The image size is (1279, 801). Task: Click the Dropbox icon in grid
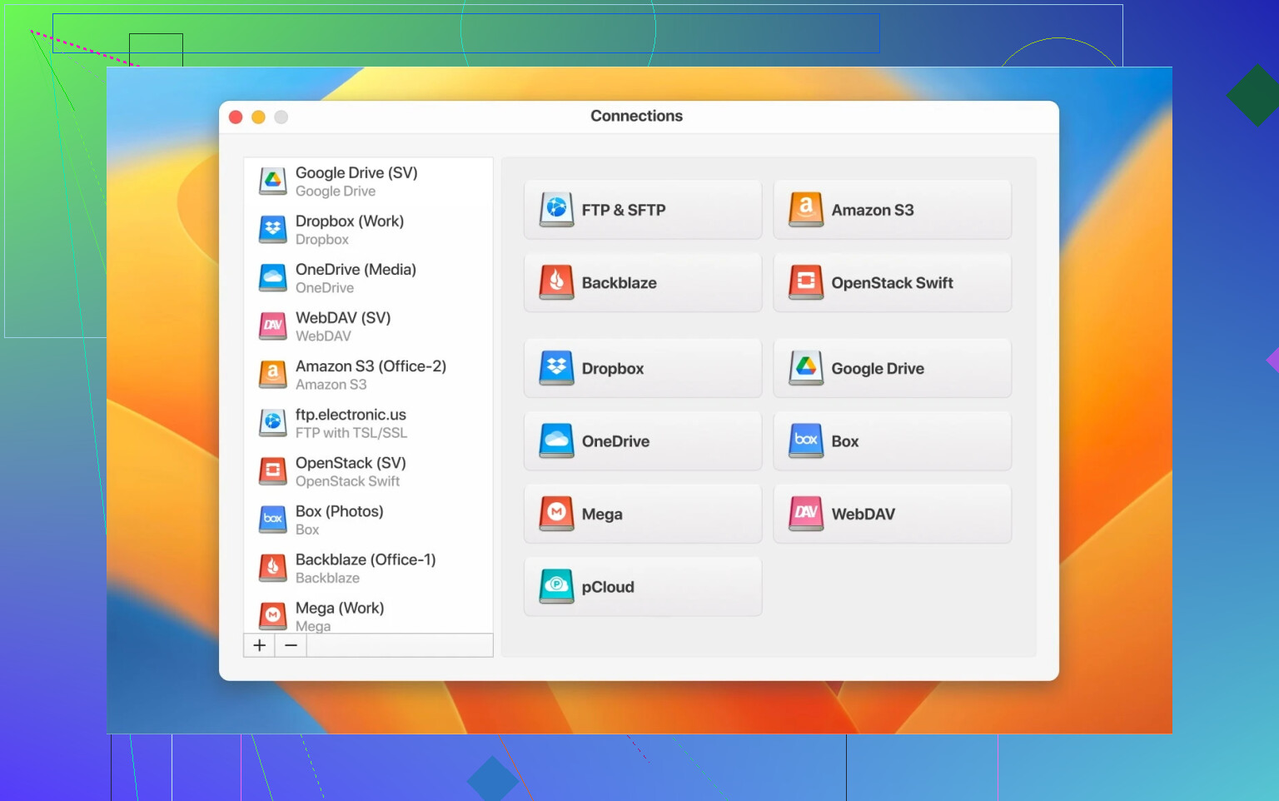click(x=556, y=368)
